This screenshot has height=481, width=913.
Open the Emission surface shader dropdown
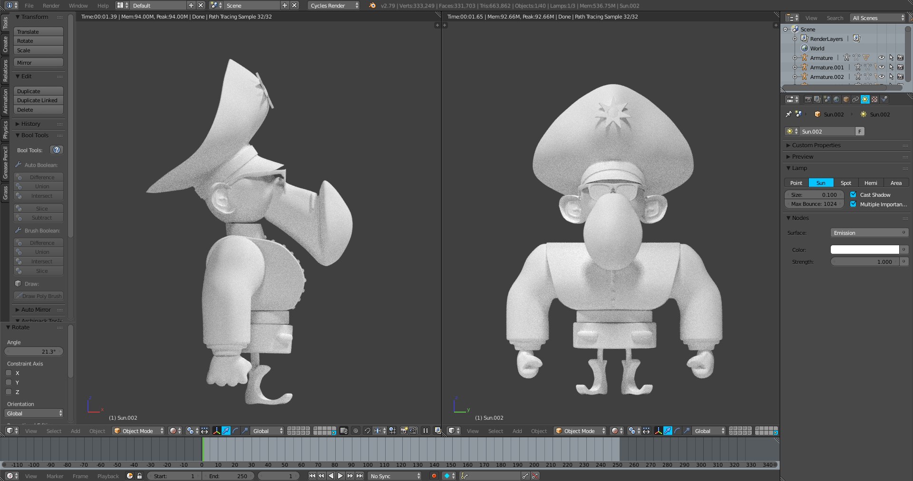coord(870,232)
